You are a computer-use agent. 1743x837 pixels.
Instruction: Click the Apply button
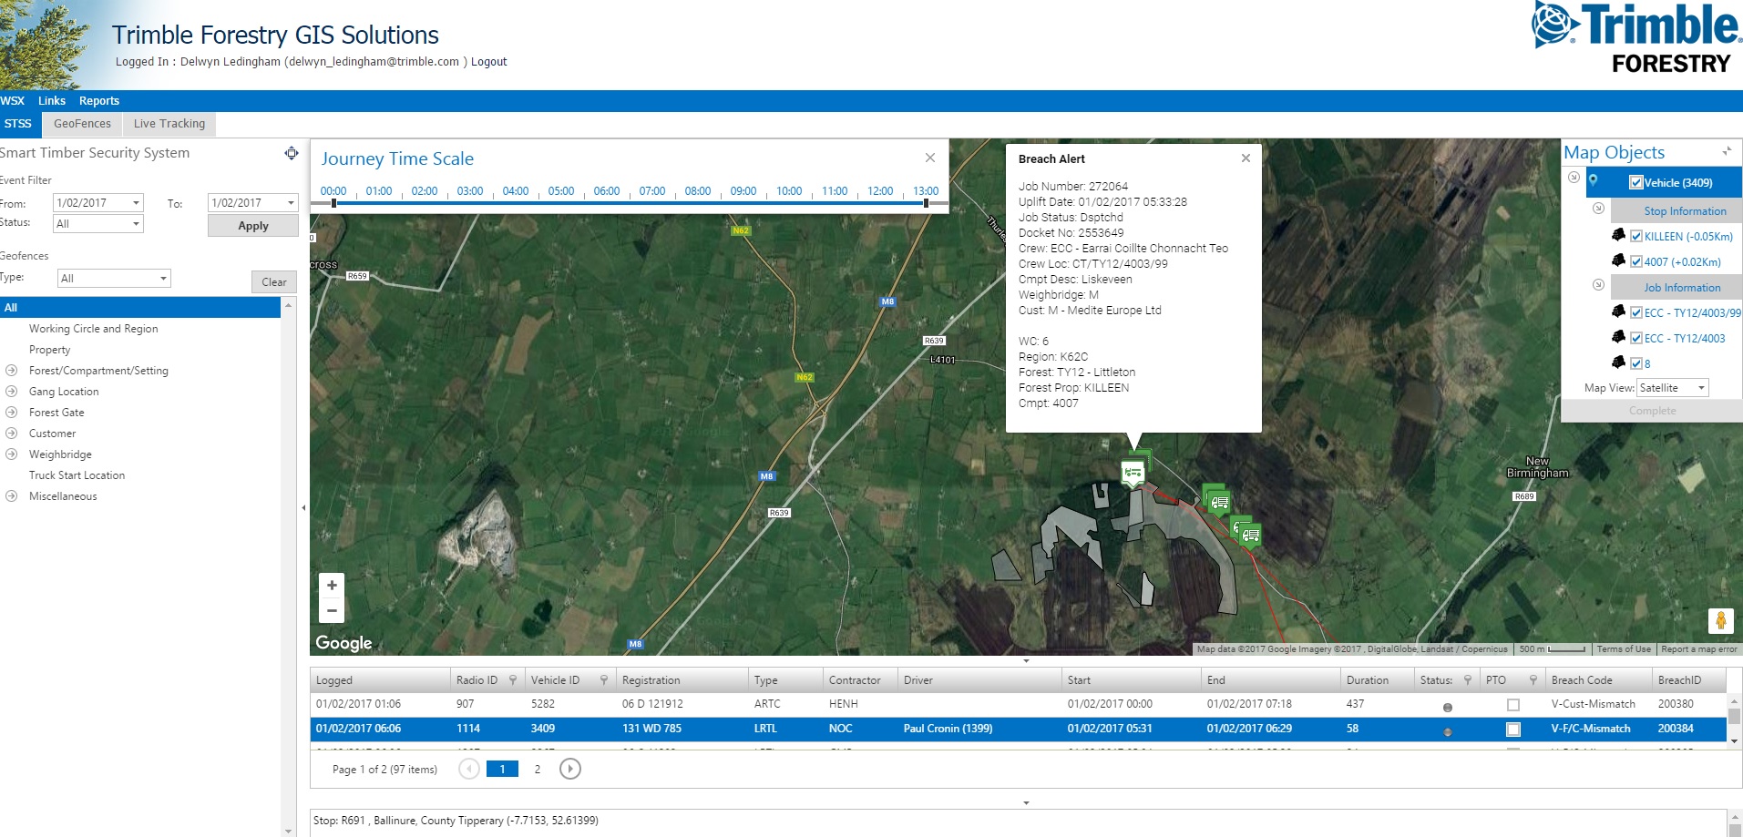(253, 226)
